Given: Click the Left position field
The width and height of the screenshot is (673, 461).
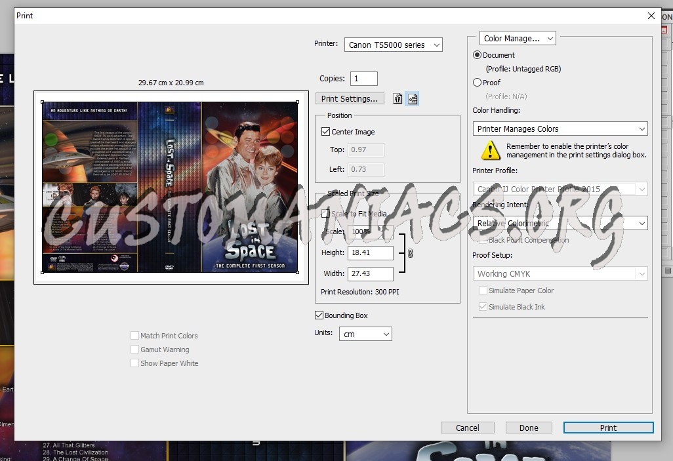Looking at the screenshot, I should click(x=365, y=169).
